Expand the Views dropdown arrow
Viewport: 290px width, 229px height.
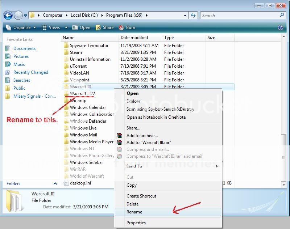pos(66,27)
